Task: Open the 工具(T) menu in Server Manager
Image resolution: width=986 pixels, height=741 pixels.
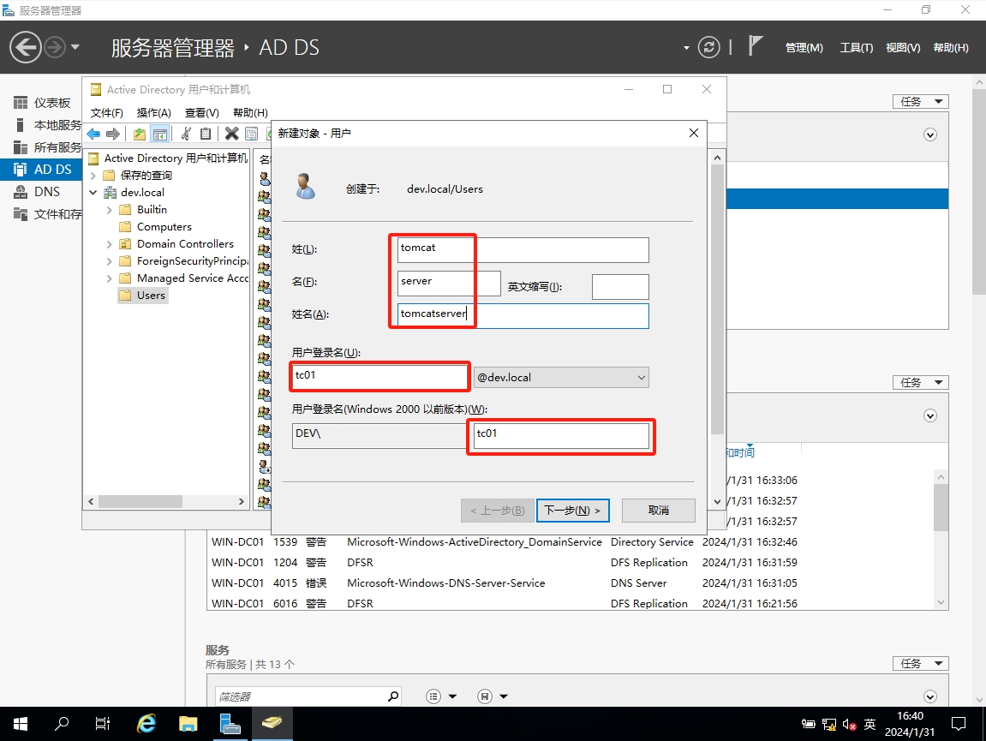Action: point(856,48)
